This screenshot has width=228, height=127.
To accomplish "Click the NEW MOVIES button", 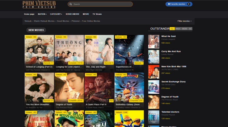I will pos(36,30).
